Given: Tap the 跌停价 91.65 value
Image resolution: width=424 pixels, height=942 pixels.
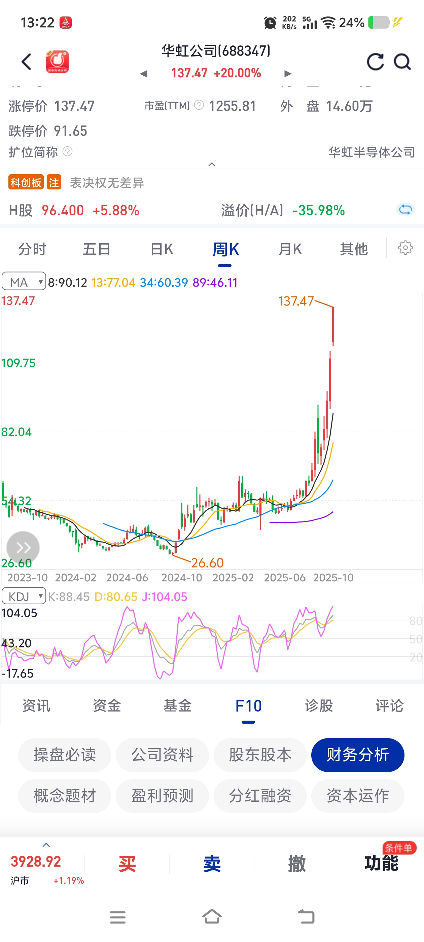Looking at the screenshot, I should point(71,131).
